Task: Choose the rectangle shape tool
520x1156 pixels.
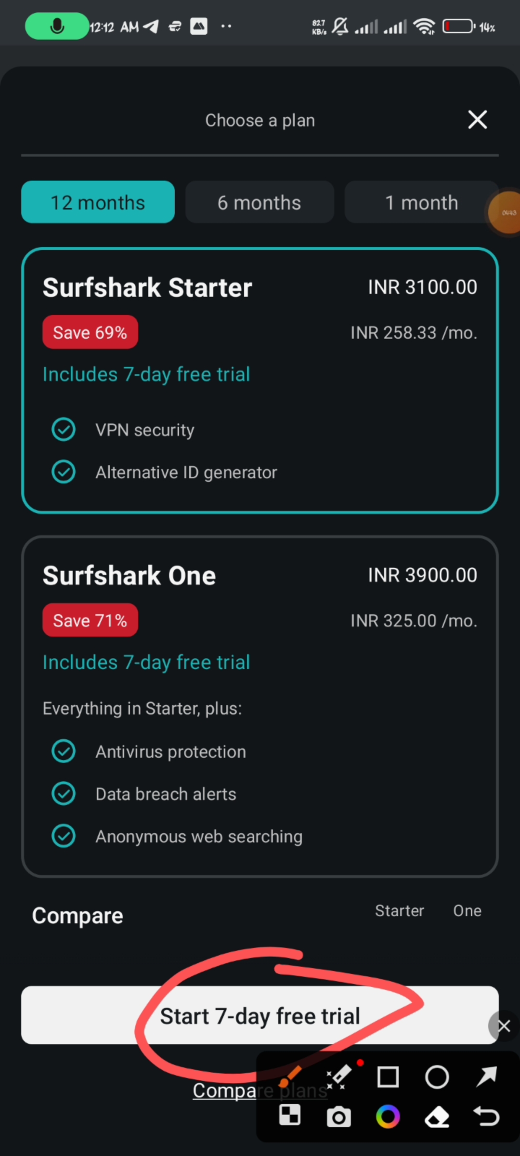Action: (388, 1077)
